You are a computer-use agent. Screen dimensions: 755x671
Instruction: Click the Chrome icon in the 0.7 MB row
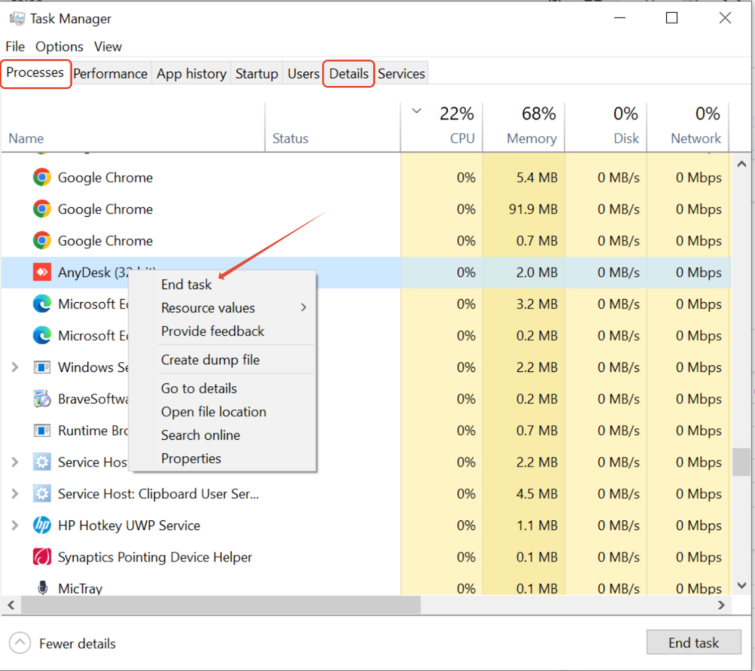tap(42, 241)
